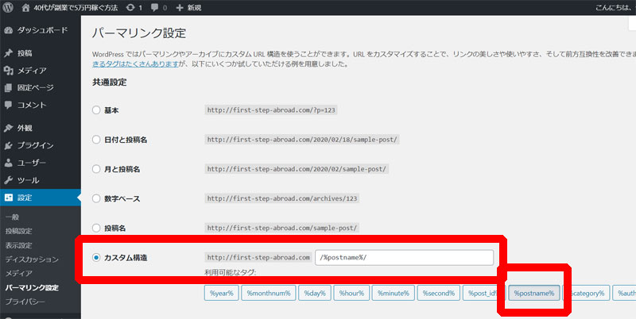Open the 外観 appearance menu

click(25, 128)
